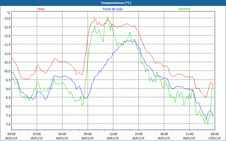The width and height of the screenshot is (226, 141).
Task: Click the 10,0 y-axis value
Action: click(x=8, y=71)
